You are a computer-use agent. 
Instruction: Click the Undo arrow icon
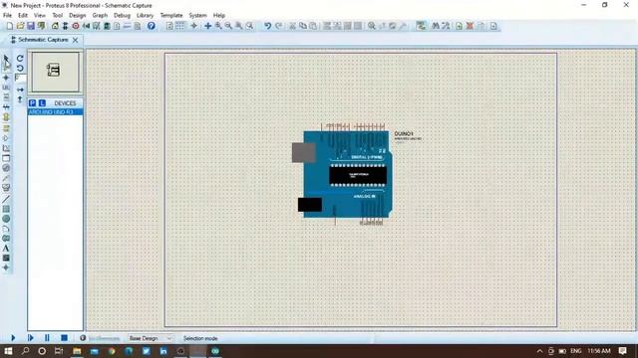tap(267, 26)
